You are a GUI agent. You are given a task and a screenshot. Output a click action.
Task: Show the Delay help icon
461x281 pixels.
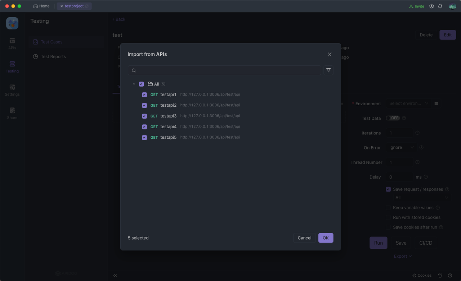pos(426,177)
